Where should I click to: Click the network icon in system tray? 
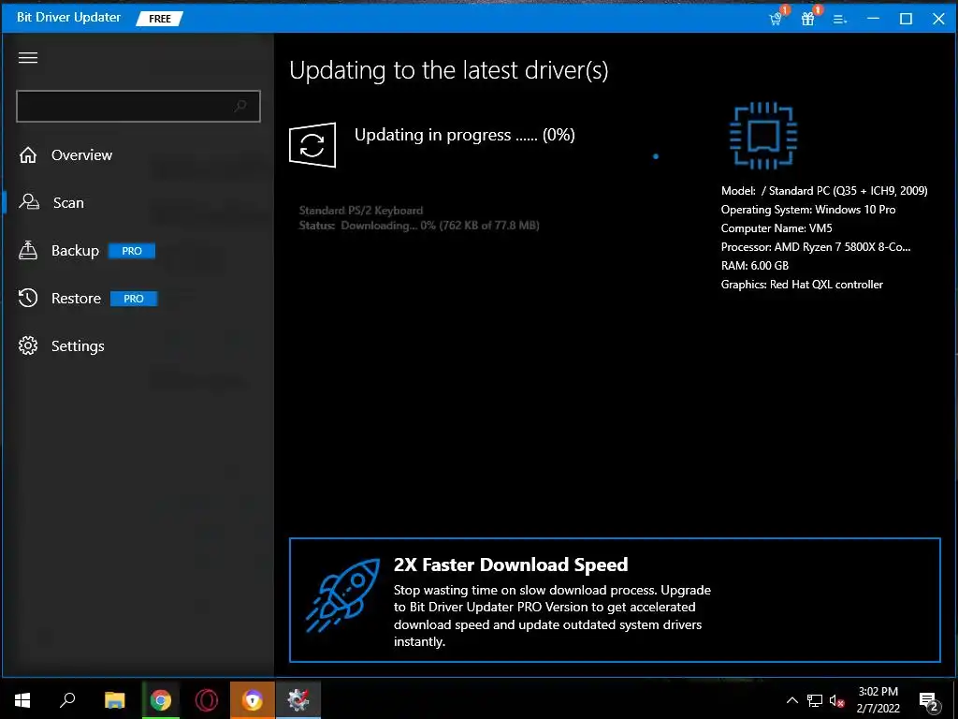815,700
